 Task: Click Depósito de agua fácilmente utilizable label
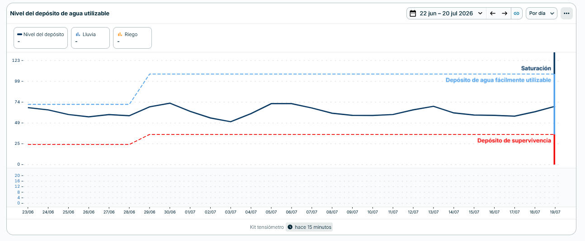(x=498, y=80)
